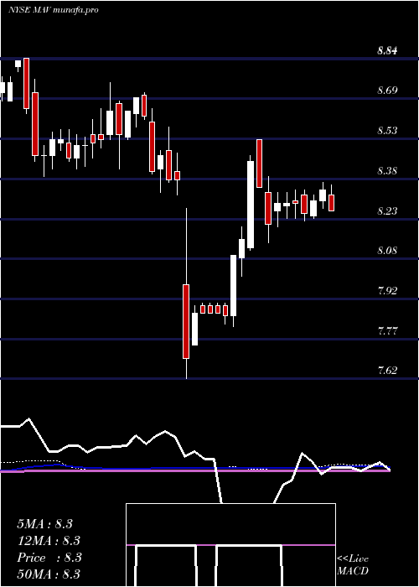419x587 pixels.
Task: Select the 7.77 price axis label
Action: (387, 331)
